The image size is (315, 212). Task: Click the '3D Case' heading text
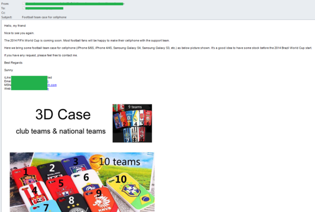point(63,114)
